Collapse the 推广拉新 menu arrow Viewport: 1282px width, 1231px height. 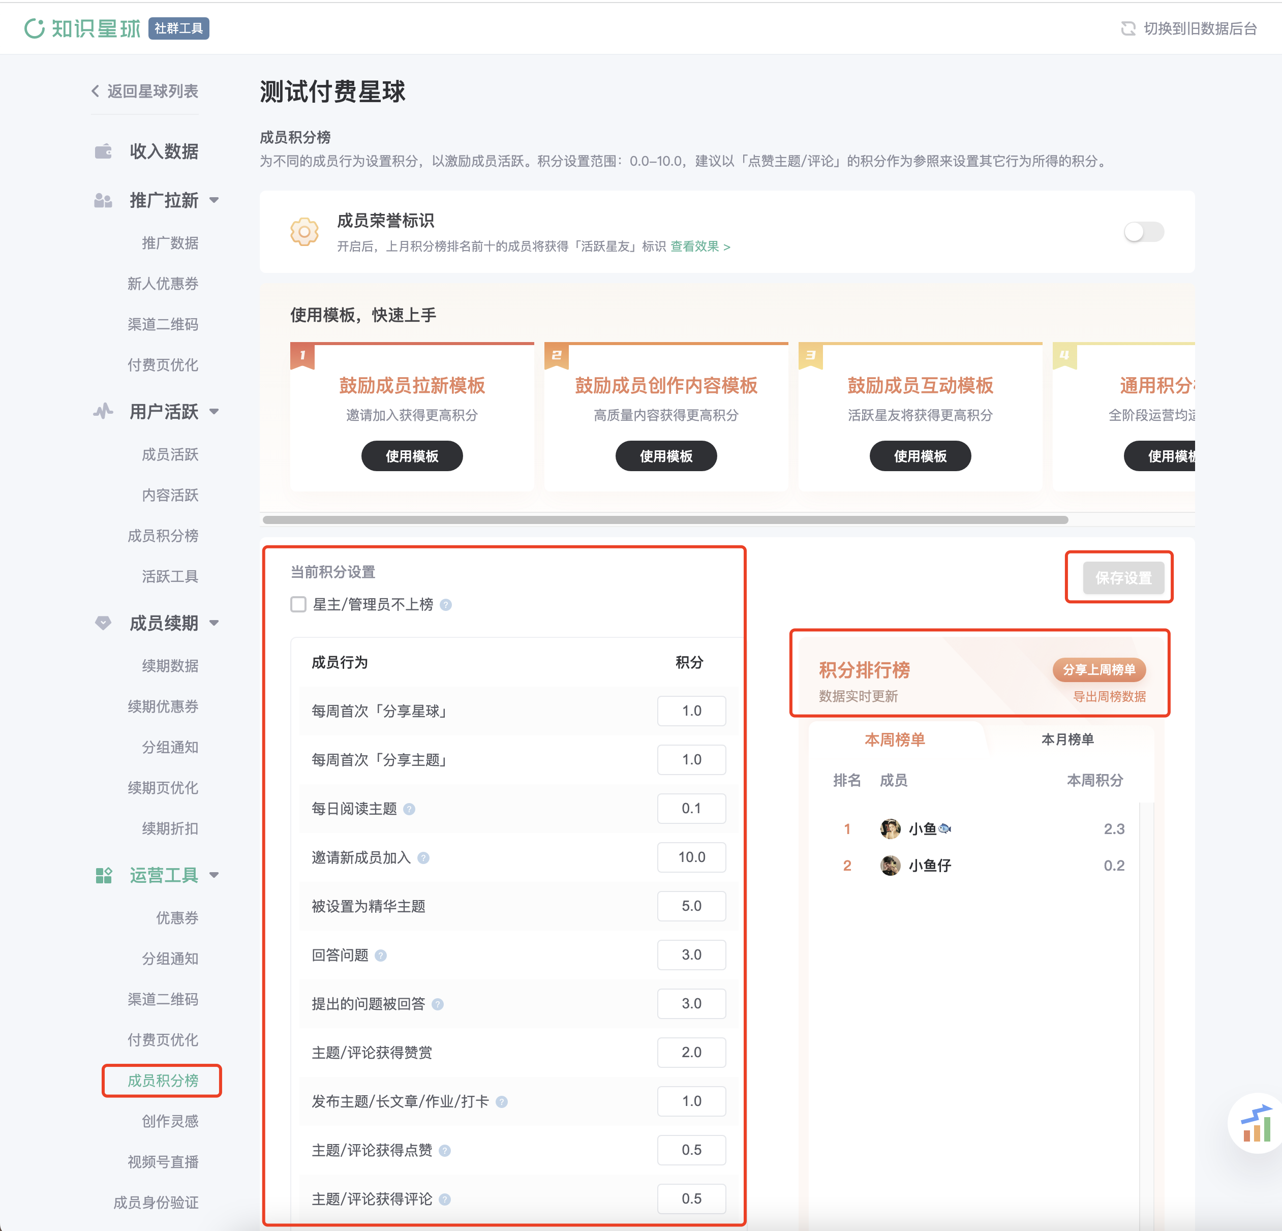point(214,200)
